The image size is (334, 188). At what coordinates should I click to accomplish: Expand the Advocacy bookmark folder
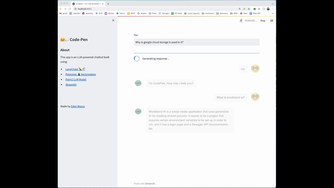[x=222, y=13]
